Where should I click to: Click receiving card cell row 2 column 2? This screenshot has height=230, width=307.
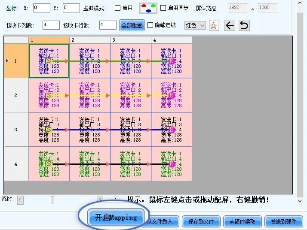coord(90,95)
